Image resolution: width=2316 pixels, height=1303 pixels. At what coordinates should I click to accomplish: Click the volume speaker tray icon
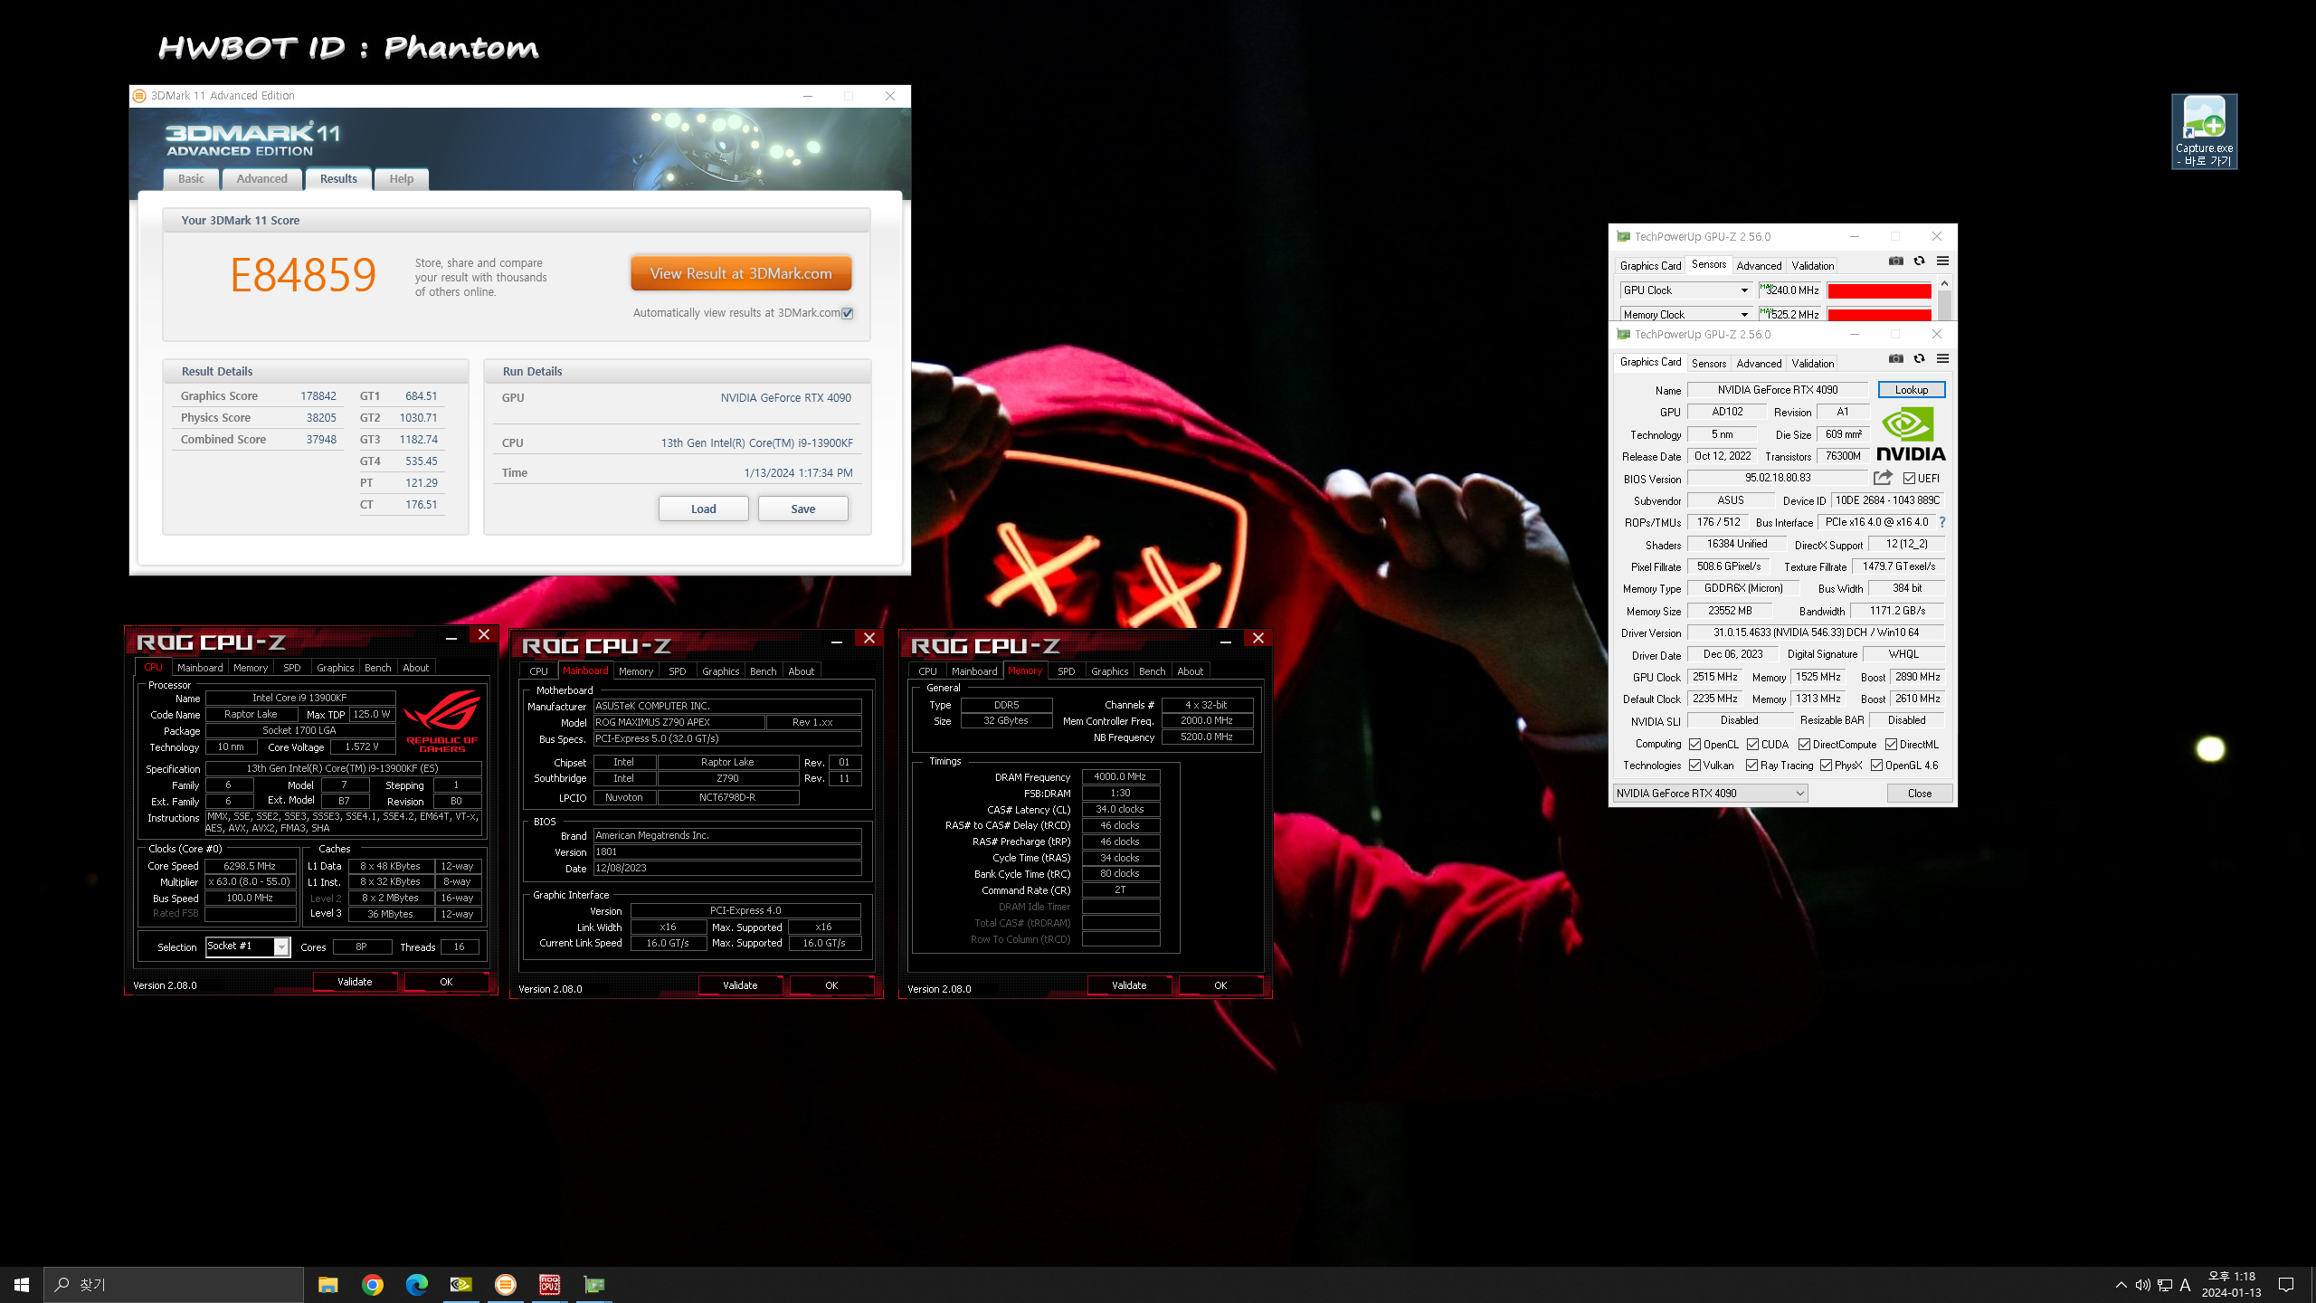[x=2142, y=1285]
